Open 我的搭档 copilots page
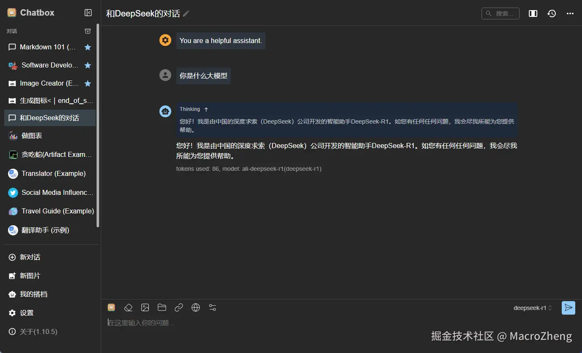Image resolution: width=582 pixels, height=353 pixels. [51, 294]
